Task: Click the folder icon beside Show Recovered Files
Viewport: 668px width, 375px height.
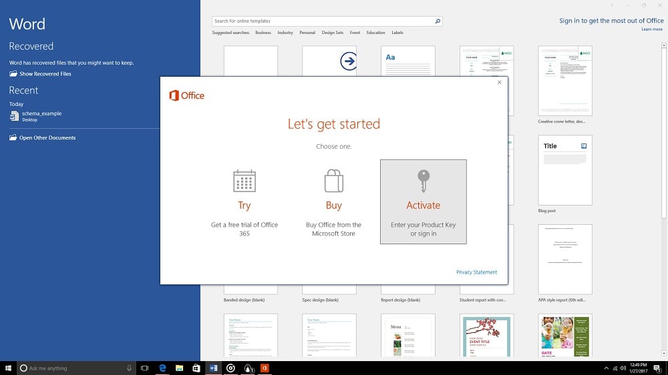Action: (x=13, y=73)
